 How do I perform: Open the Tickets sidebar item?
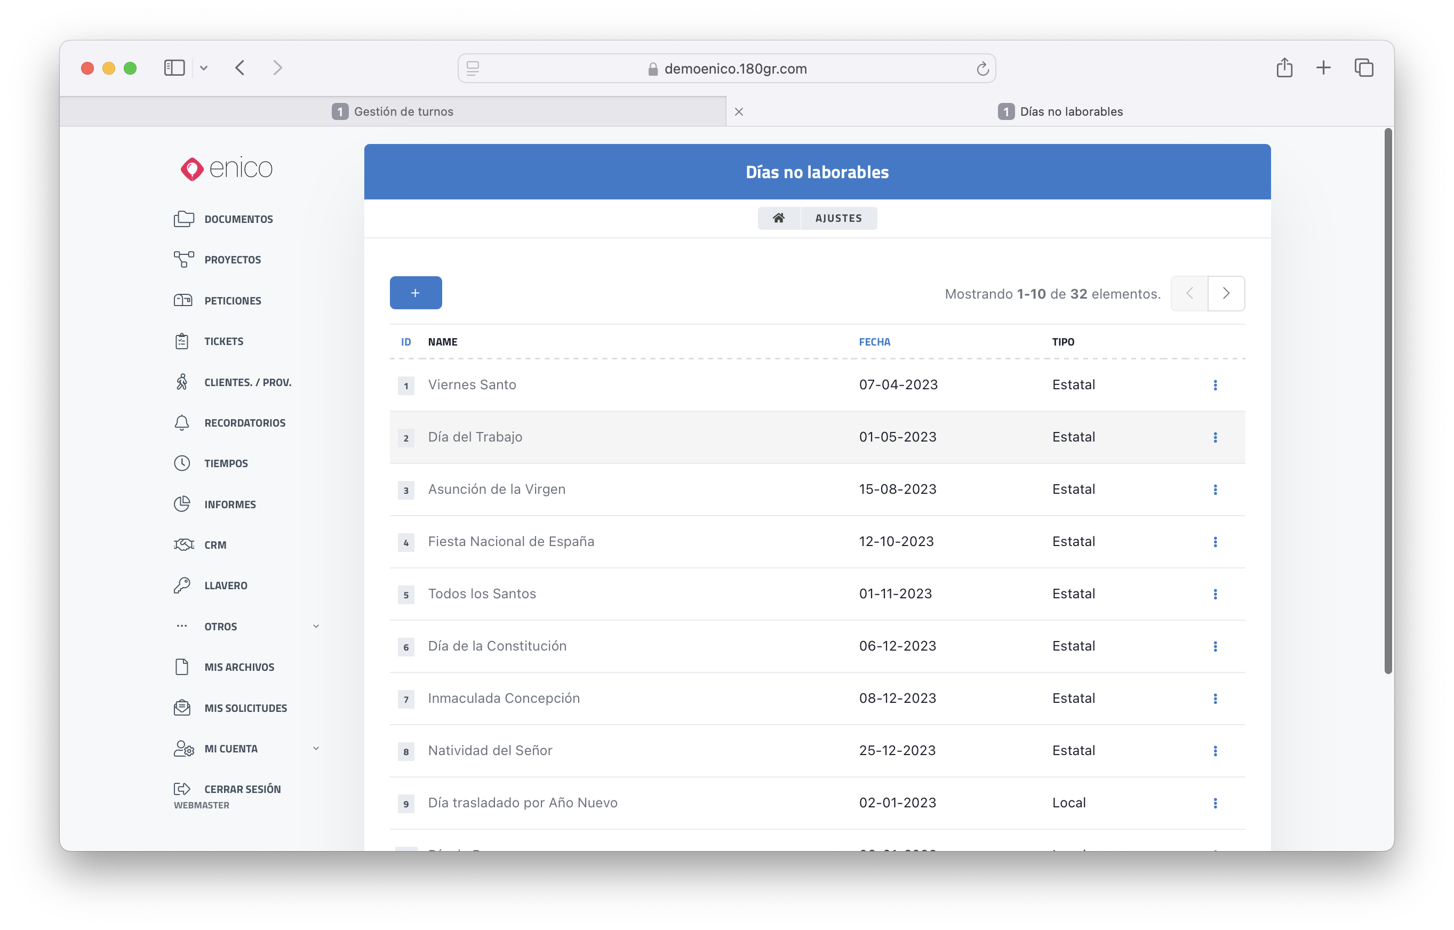[x=223, y=341]
